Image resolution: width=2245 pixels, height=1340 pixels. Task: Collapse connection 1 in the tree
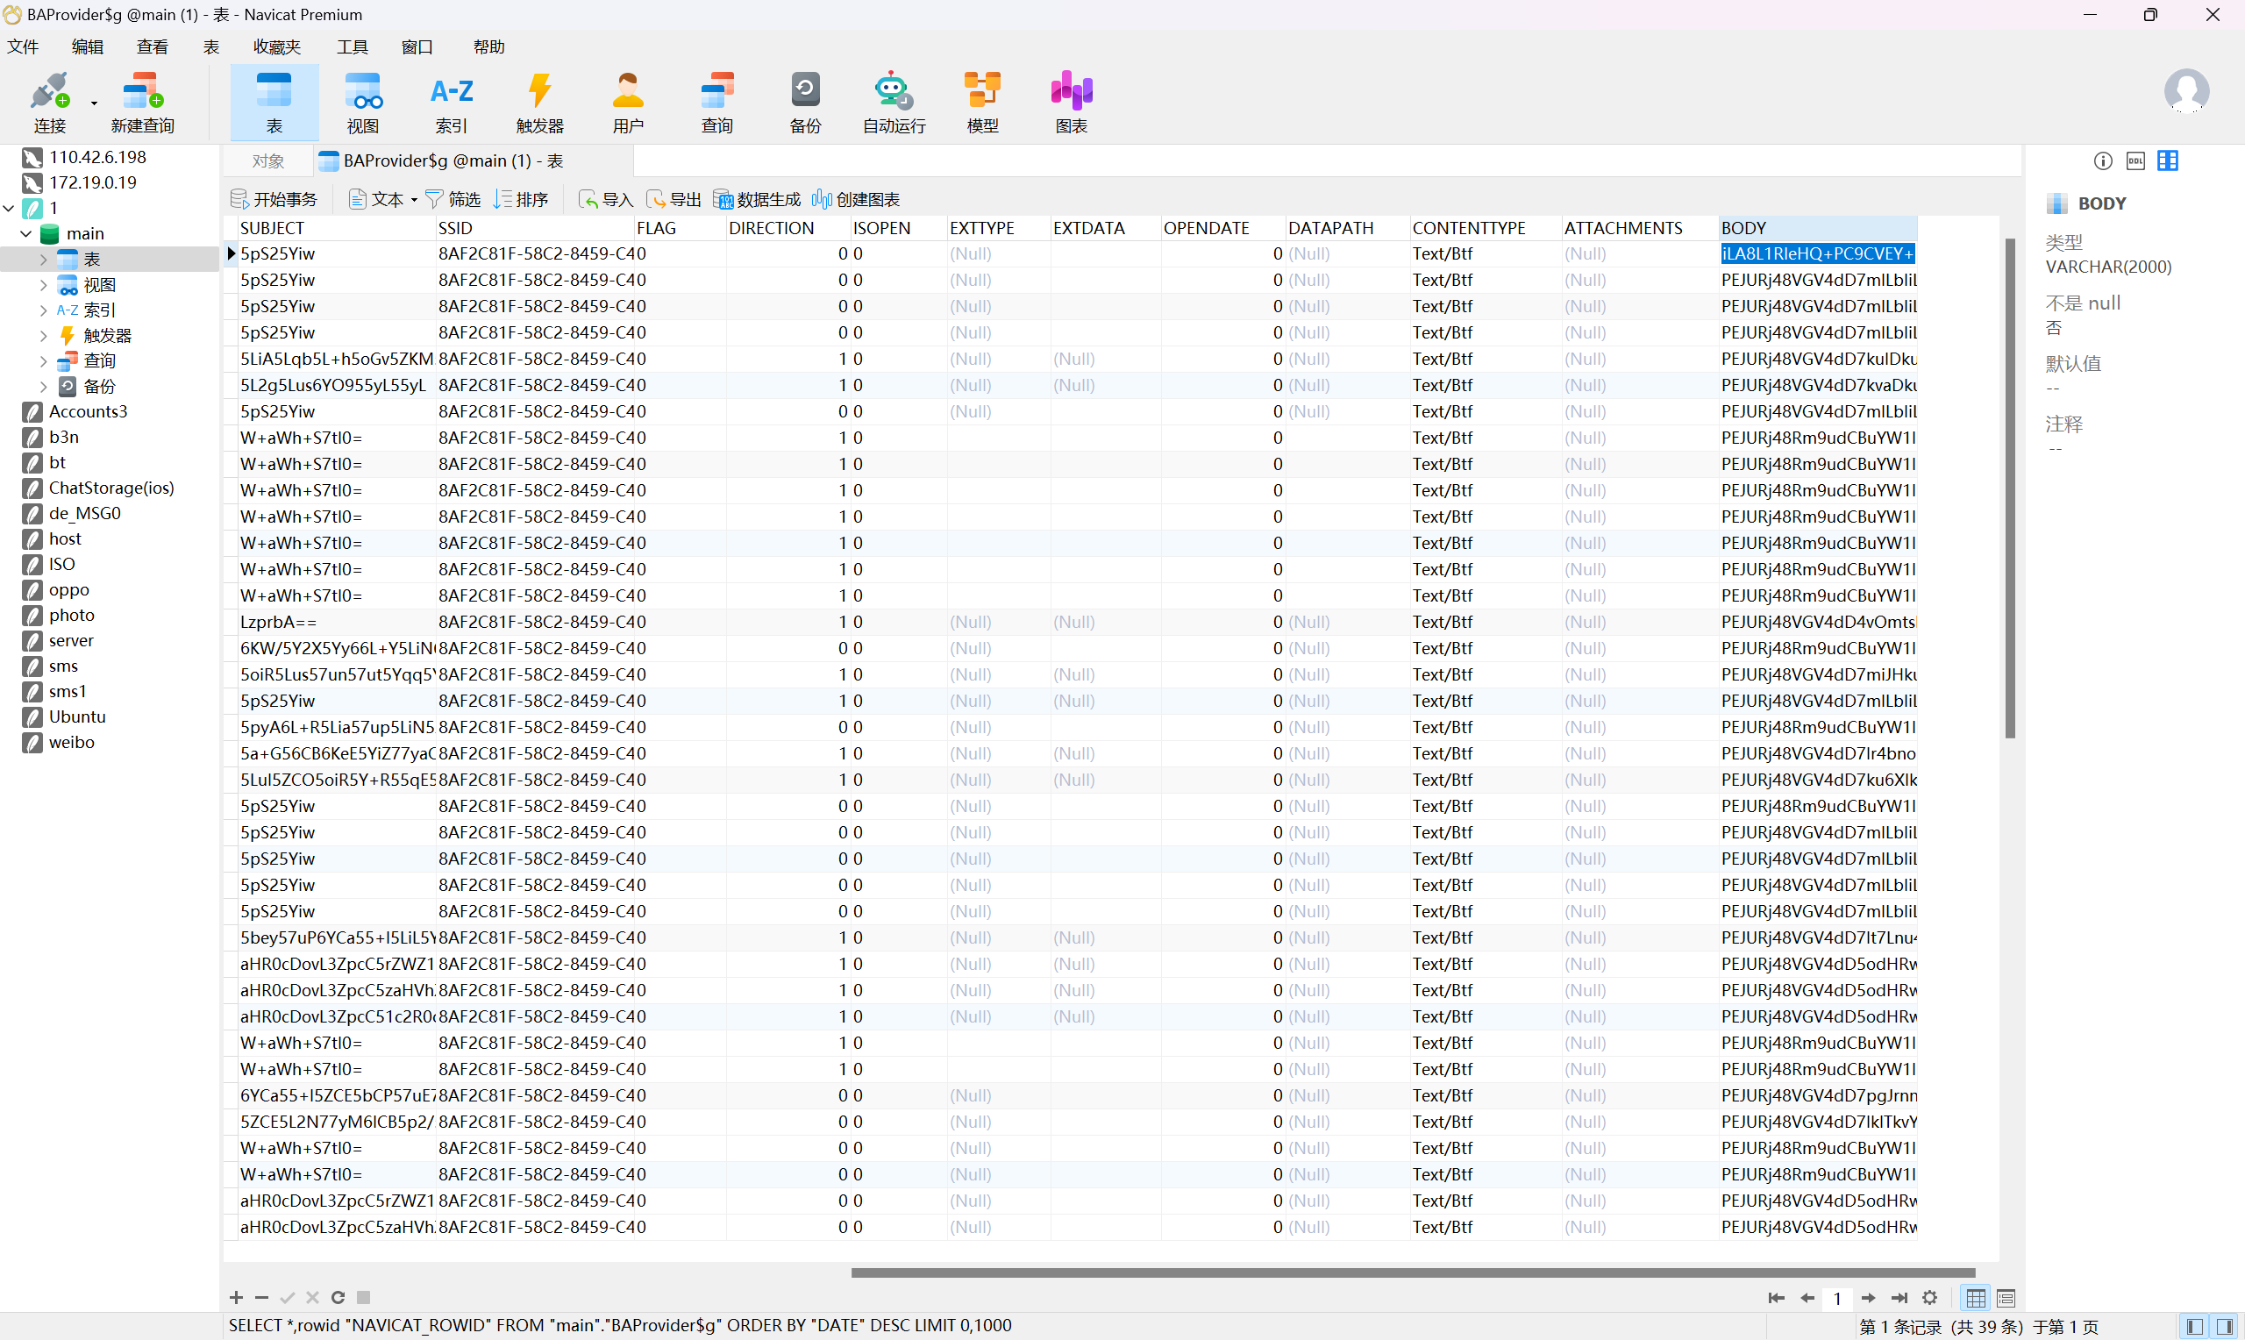(9, 208)
